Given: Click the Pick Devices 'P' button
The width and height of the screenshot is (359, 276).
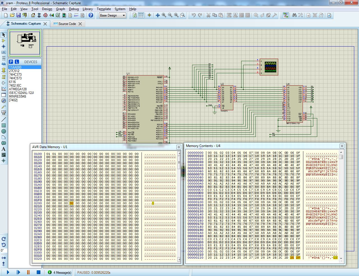Looking at the screenshot, I should point(11,62).
